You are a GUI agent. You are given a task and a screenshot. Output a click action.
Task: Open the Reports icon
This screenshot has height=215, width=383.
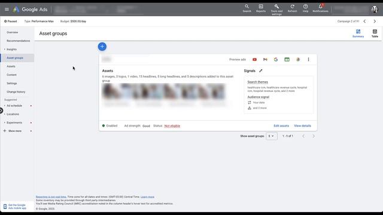point(261,8)
